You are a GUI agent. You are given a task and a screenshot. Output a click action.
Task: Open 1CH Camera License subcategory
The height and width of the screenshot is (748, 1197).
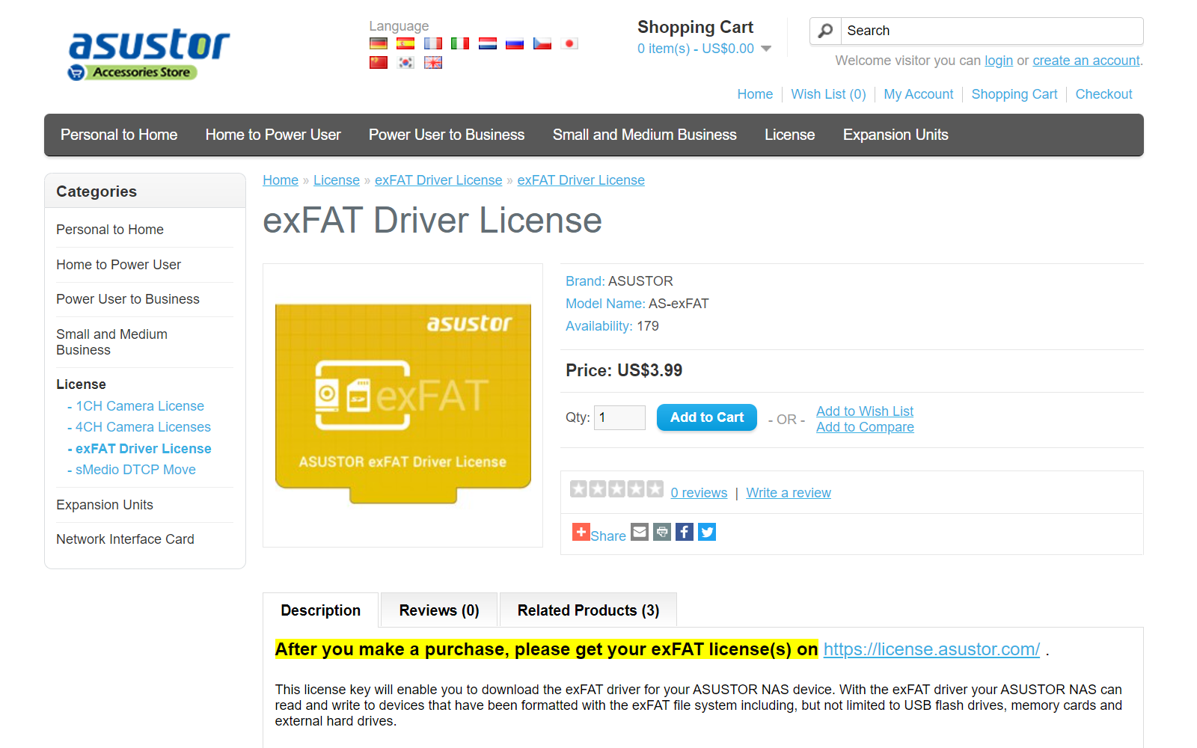coord(140,406)
